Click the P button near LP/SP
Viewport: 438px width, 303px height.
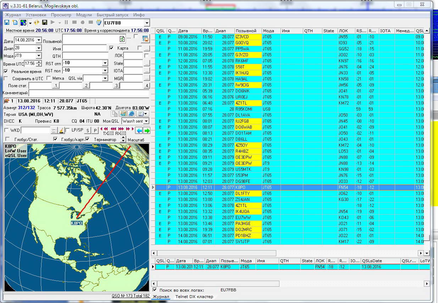(x=95, y=130)
